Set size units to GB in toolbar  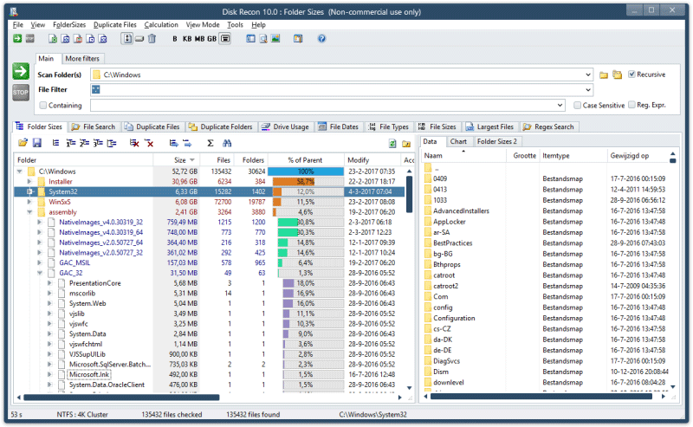pos(213,39)
